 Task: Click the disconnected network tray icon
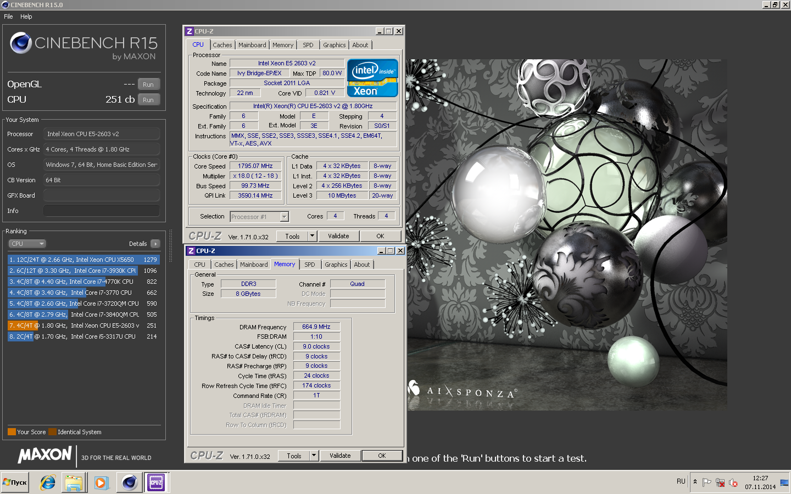coord(720,482)
